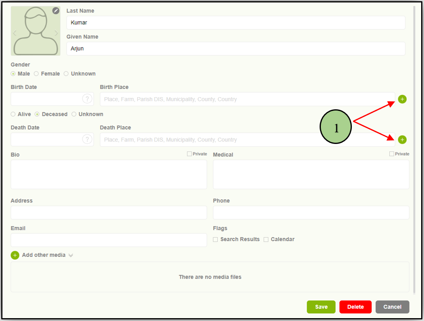Expand the Add other media dropdown chevron

[x=71, y=255]
